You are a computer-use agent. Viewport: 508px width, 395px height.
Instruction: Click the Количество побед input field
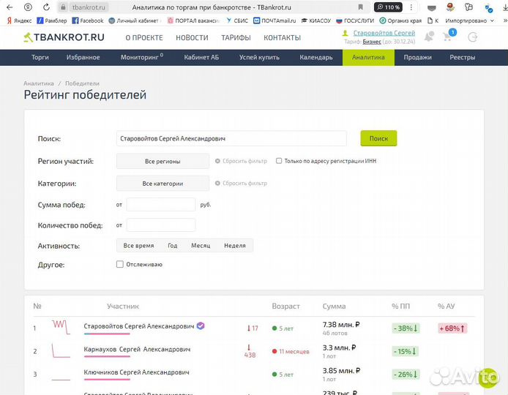click(x=161, y=225)
